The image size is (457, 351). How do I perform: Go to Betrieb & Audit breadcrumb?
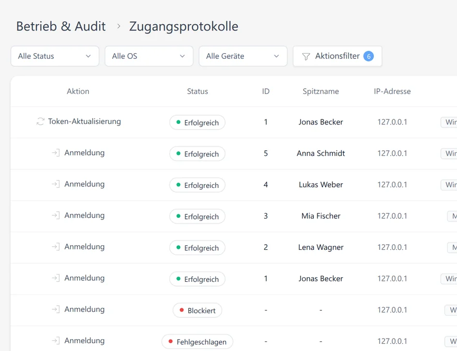61,26
